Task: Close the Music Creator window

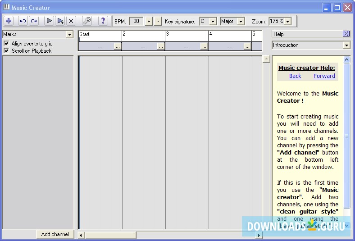Action: pyautogui.click(x=347, y=8)
